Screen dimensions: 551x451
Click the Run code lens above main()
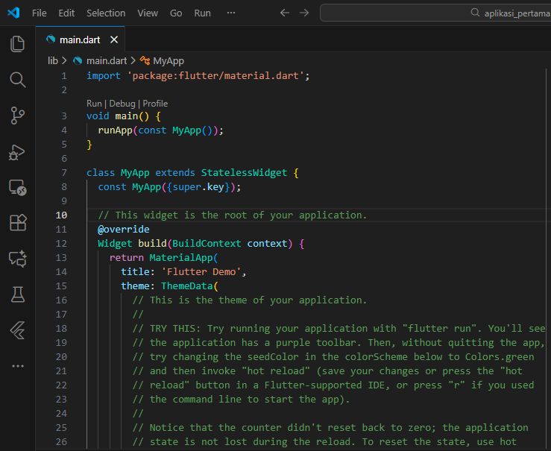(x=94, y=104)
